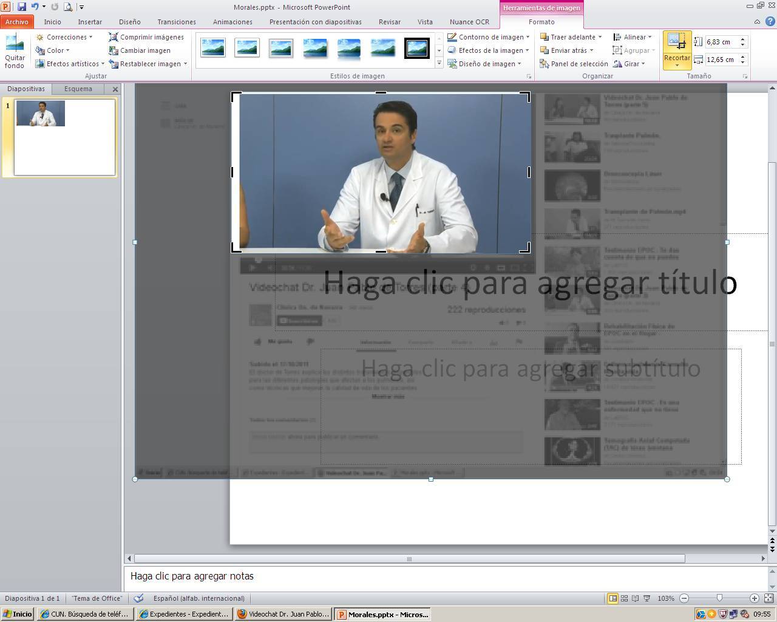
Task: Click the Inicio Start button on the taskbar
Action: (17, 614)
